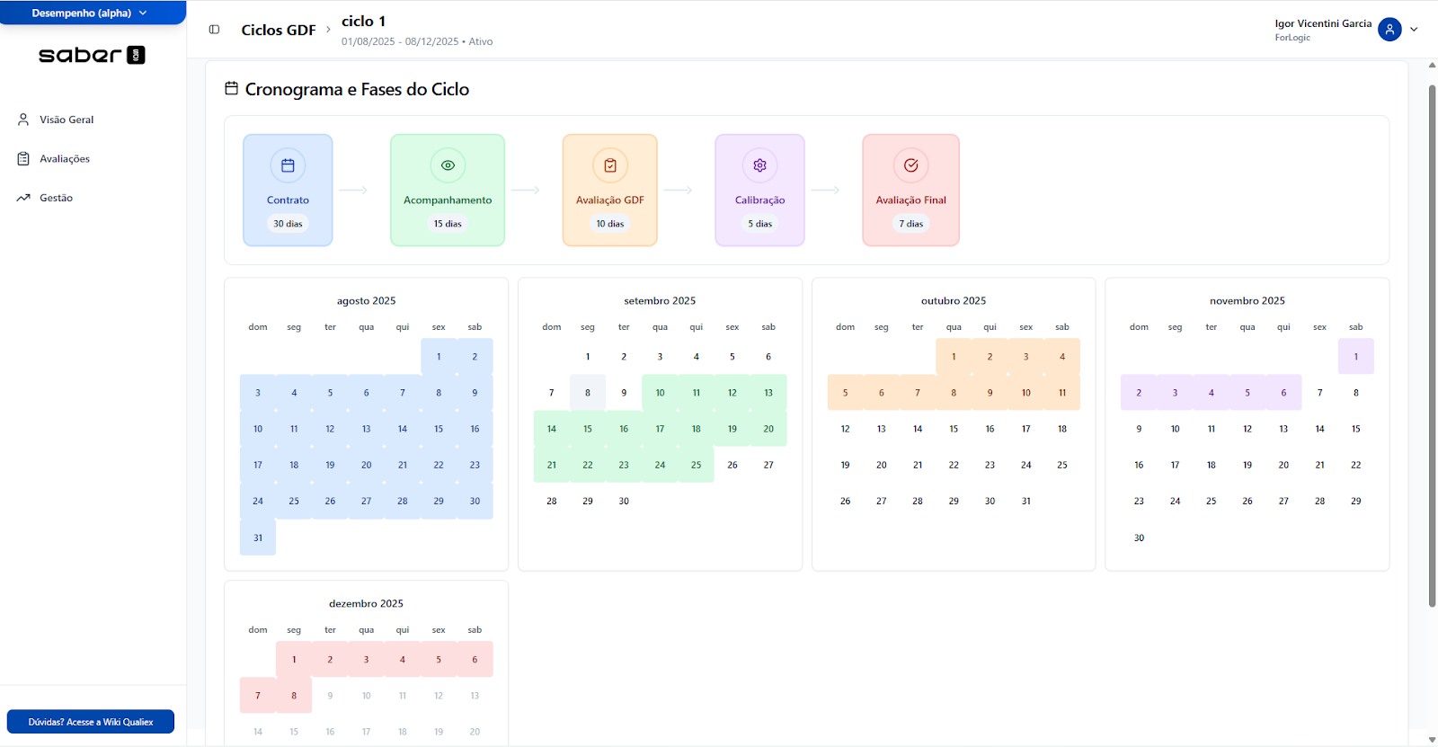
Task: Select Gestão in the sidebar
Action: 56,198
